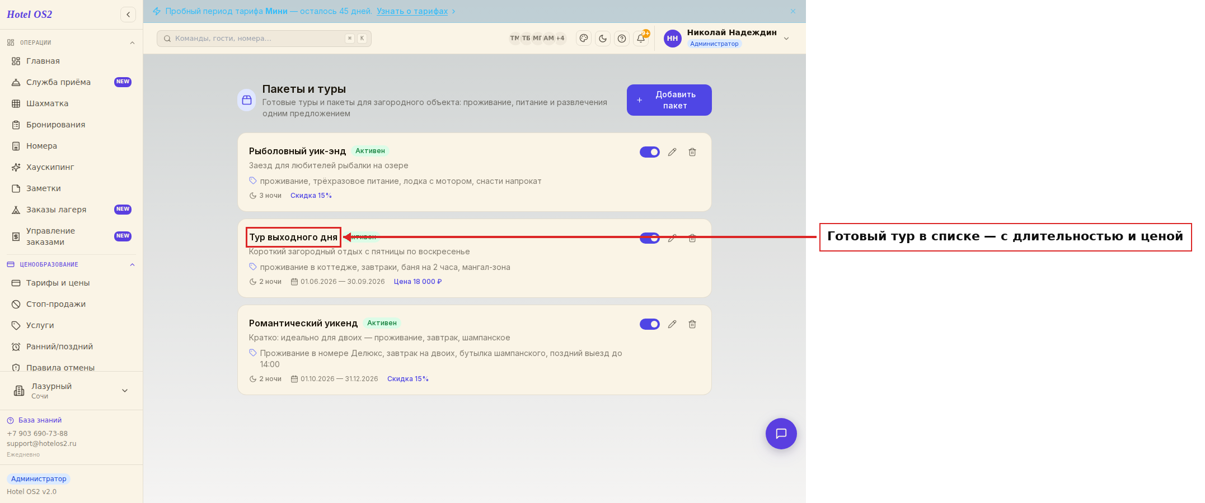Click the Активен badge of Рыболовный уик-энд
The height and width of the screenshot is (503, 1205).
[370, 151]
